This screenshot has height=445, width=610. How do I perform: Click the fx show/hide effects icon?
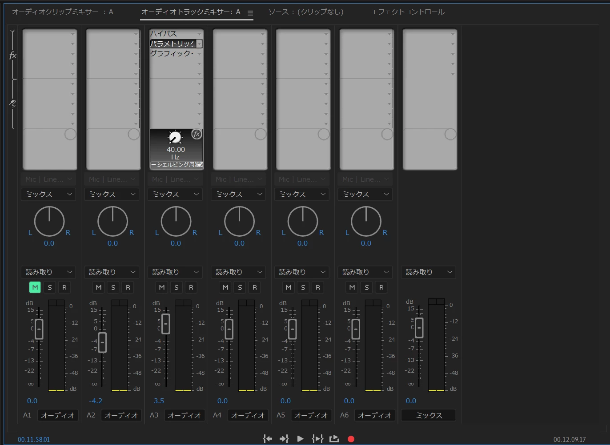pos(13,56)
